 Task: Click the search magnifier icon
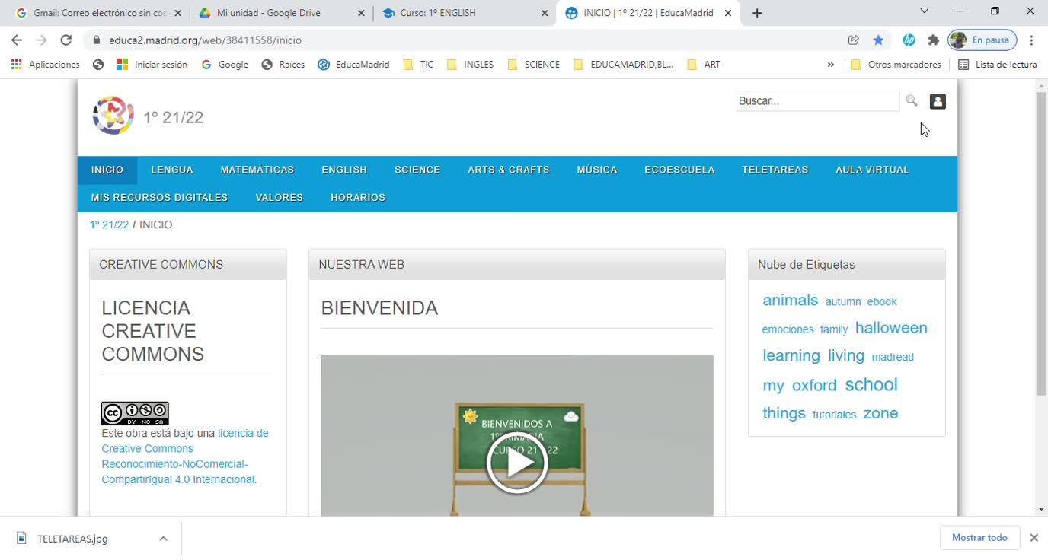[x=912, y=100]
